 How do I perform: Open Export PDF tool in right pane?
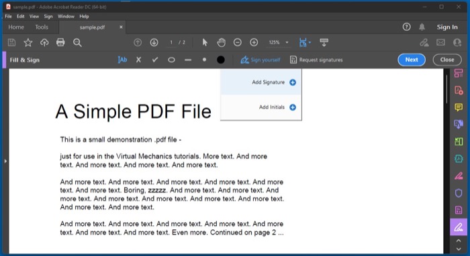[x=459, y=124]
